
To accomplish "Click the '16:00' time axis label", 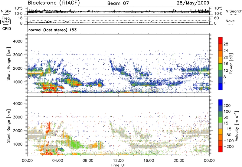I will [149, 161].
